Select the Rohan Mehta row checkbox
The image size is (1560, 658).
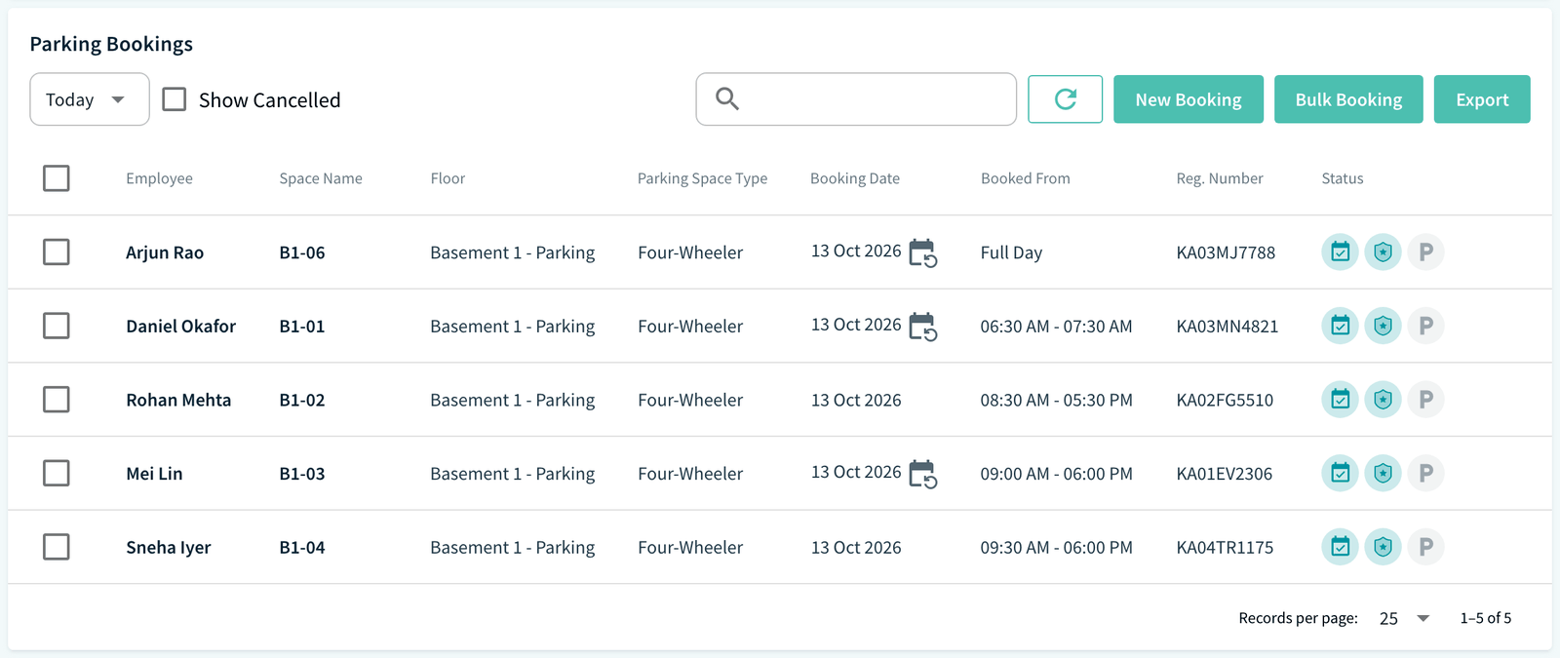[57, 400]
